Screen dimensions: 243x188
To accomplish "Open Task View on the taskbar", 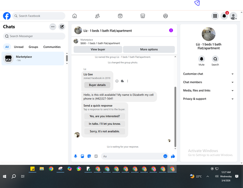I will coord(23,176).
